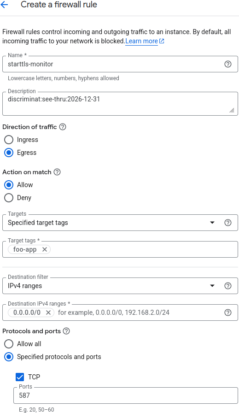The width and height of the screenshot is (239, 413).
Task: Click the TCP Ports field showing 587
Action: [x=126, y=395]
